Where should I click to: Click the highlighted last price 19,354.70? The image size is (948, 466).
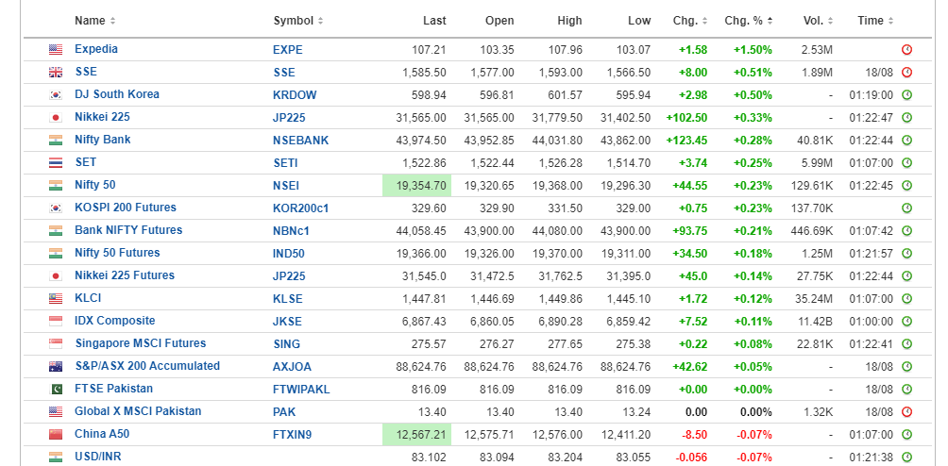[x=417, y=186]
